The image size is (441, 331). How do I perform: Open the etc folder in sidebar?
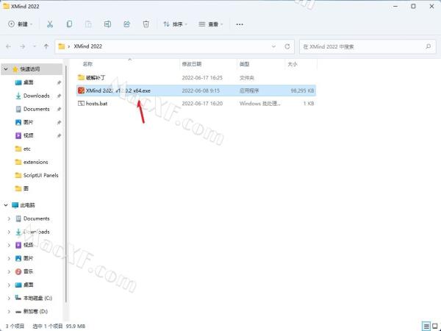coord(26,149)
